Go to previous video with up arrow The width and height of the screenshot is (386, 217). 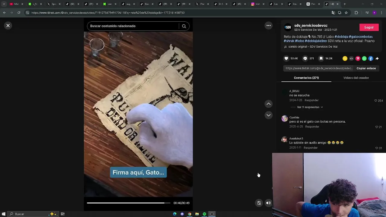tap(268, 104)
